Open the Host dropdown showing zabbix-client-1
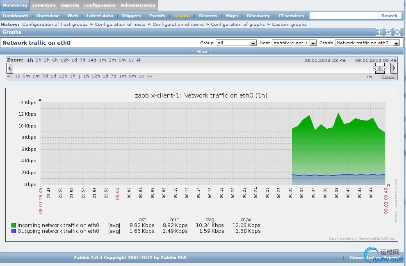406x266 pixels. pyautogui.click(x=294, y=43)
